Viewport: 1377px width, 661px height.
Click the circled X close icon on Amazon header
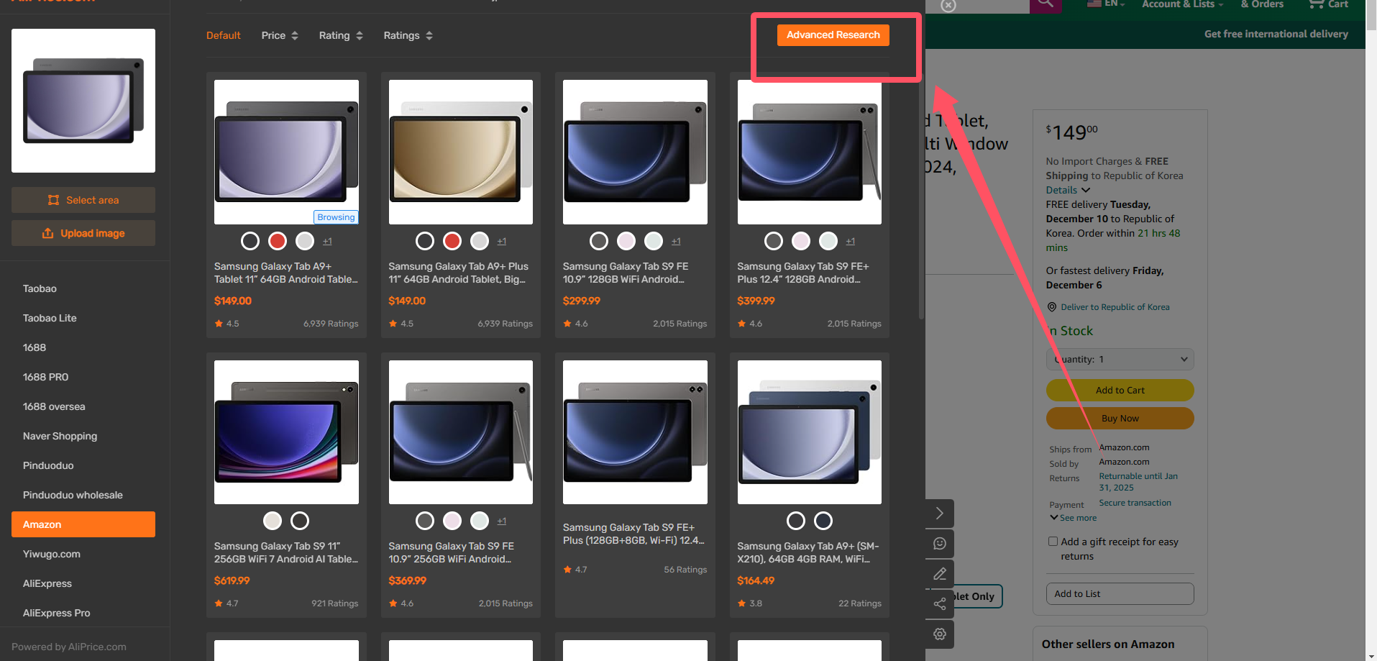(x=948, y=5)
